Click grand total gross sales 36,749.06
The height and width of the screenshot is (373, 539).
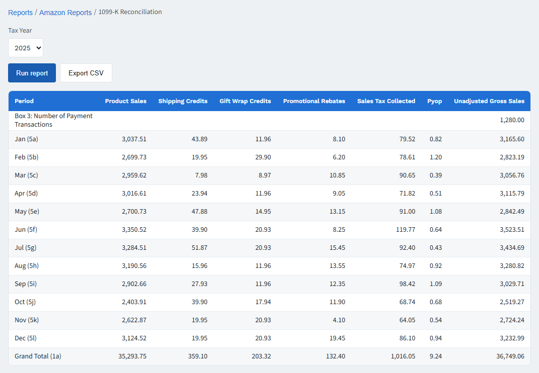coord(510,356)
